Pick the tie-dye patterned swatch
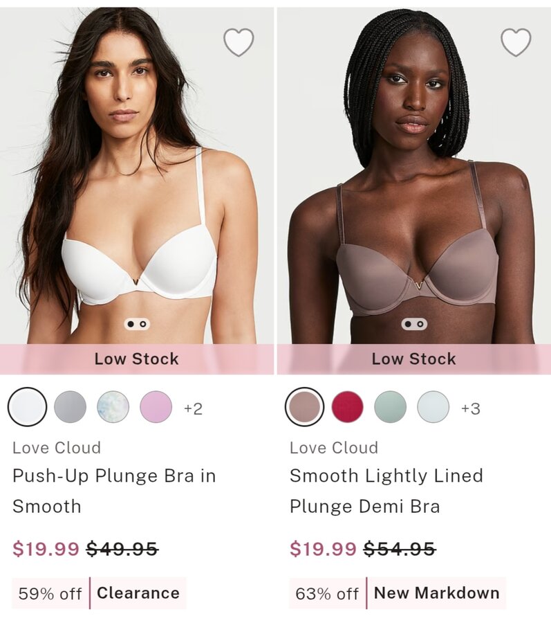Viewport: 551px width, 623px height. click(x=113, y=407)
